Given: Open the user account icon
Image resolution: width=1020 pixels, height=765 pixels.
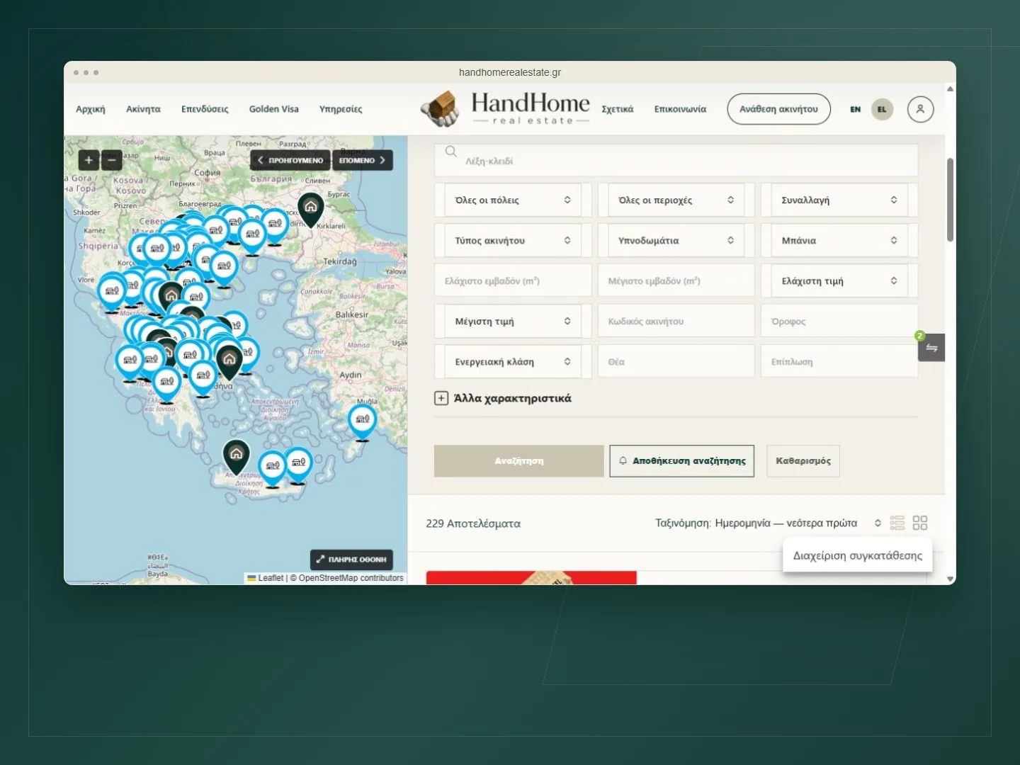Looking at the screenshot, I should coord(920,109).
